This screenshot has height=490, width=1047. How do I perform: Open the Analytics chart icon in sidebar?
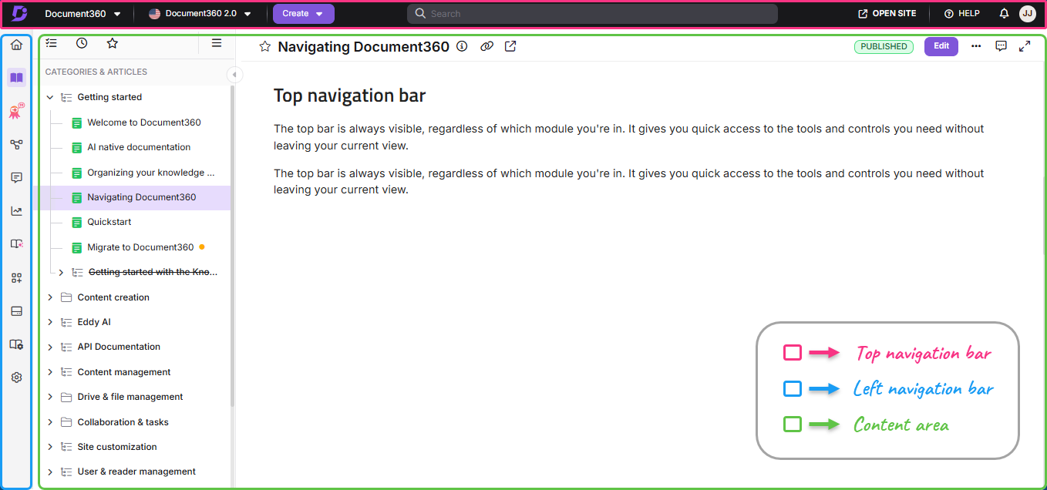click(16, 211)
